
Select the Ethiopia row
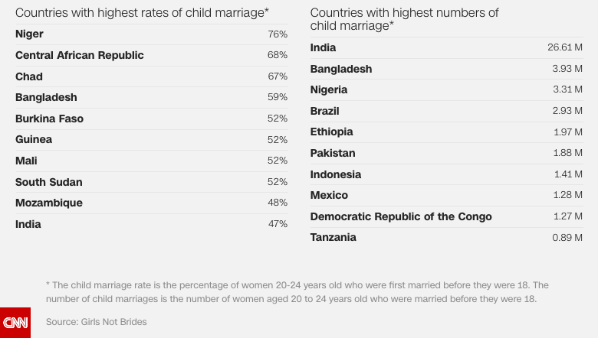331,132
